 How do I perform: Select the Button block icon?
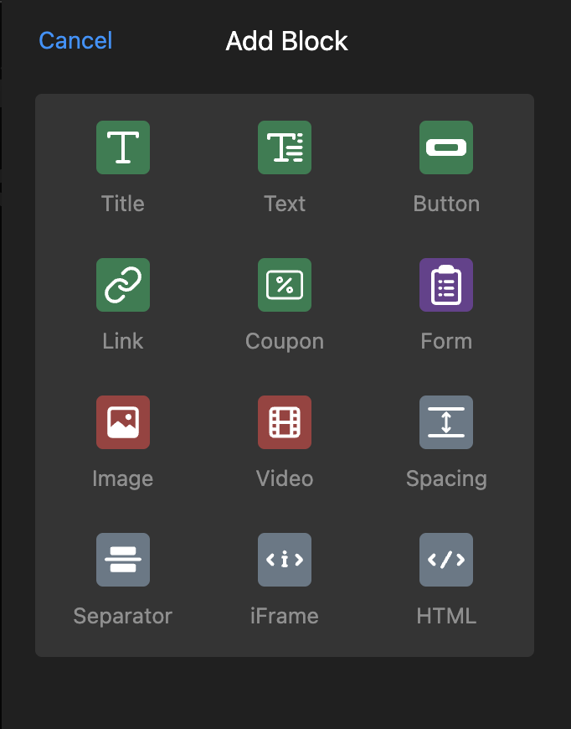click(x=446, y=147)
